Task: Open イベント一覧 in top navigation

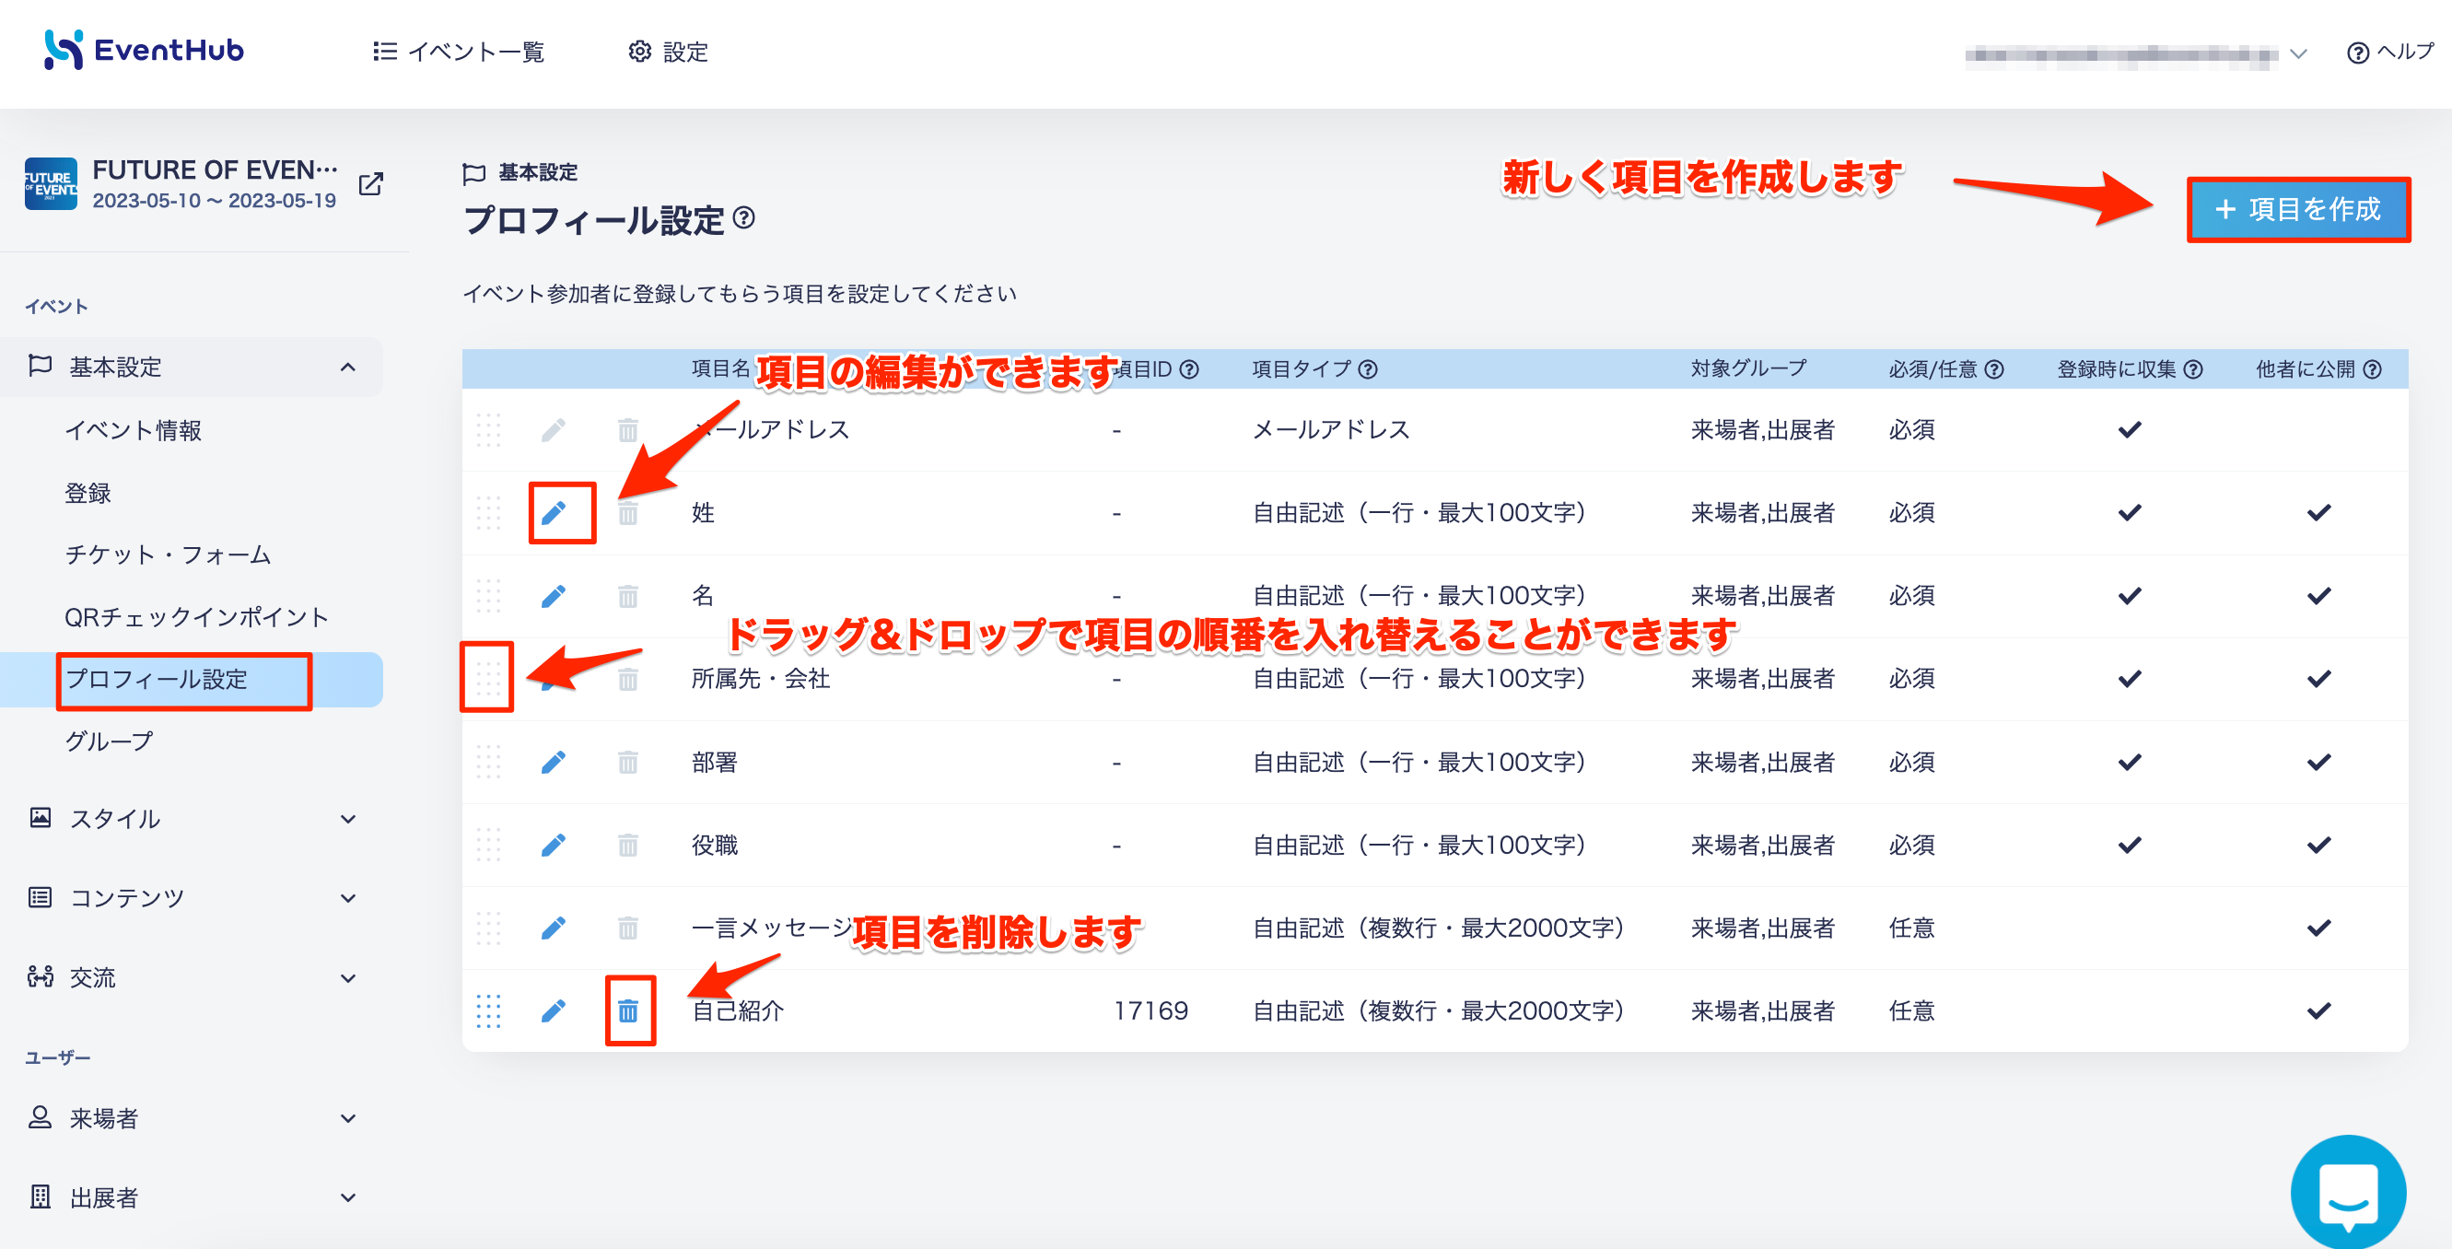Action: tap(458, 52)
